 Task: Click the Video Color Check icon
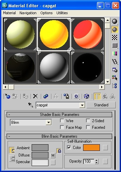(115, 53)
